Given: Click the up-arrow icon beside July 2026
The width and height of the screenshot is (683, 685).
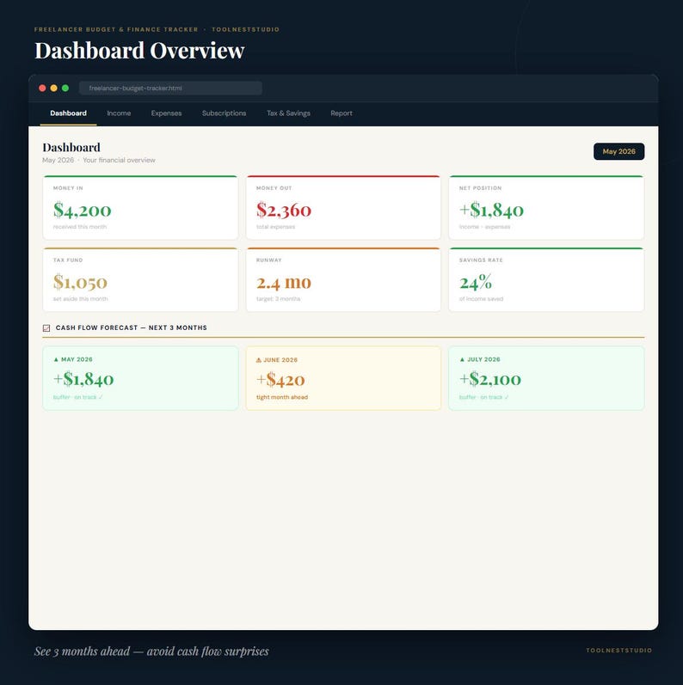Looking at the screenshot, I should 462,359.
